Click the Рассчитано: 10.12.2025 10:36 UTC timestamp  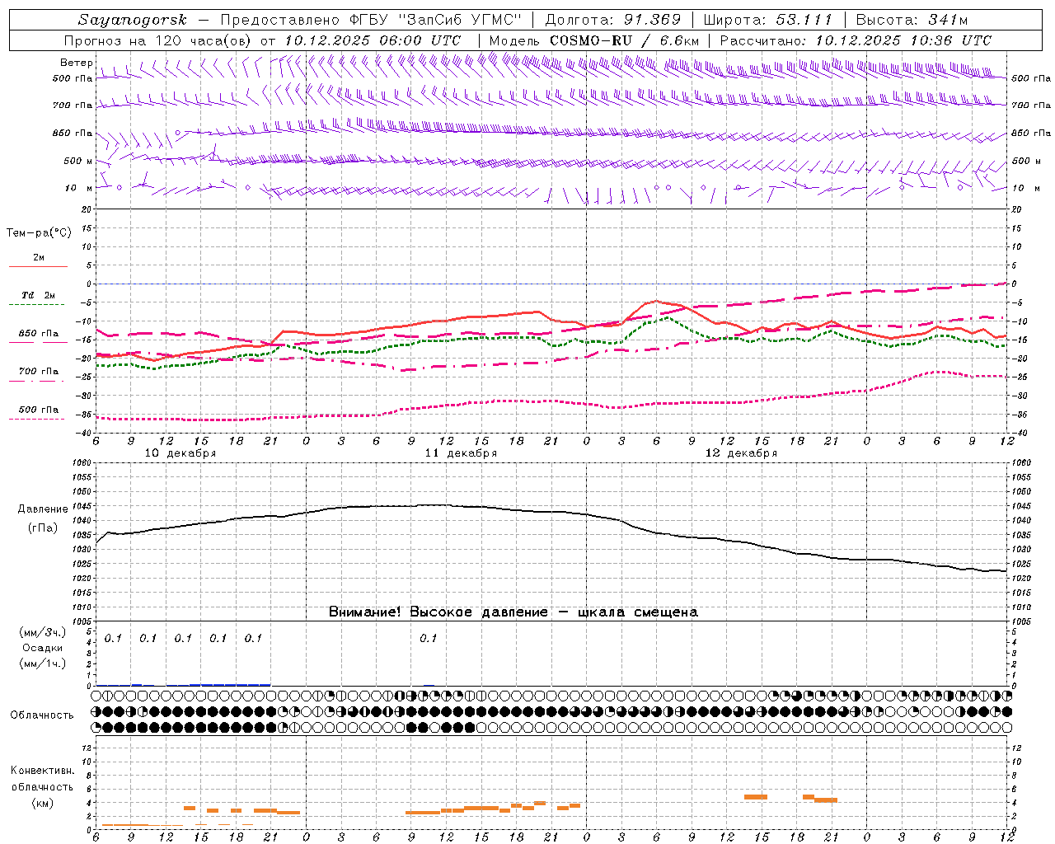(856, 40)
